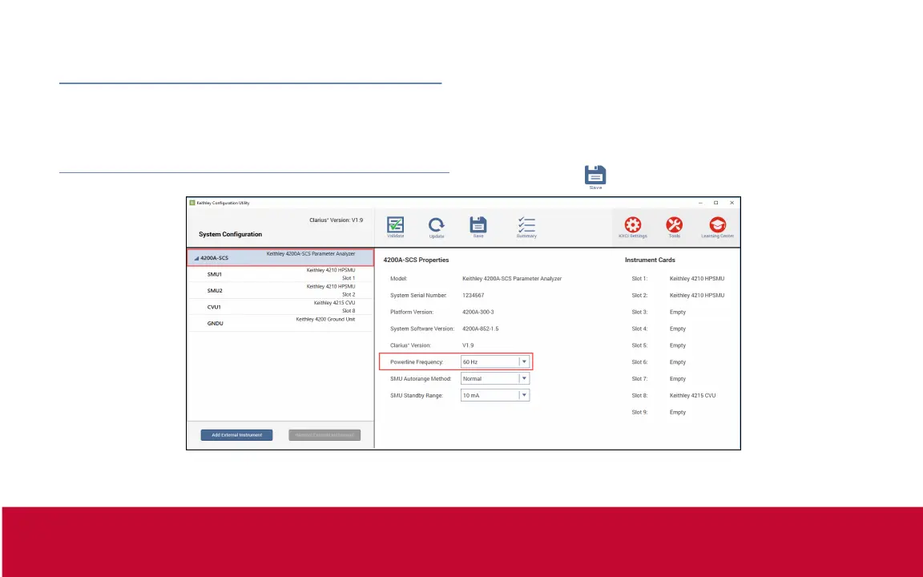Open the SMU Autorange Method dropdown
The width and height of the screenshot is (923, 577).
point(524,378)
